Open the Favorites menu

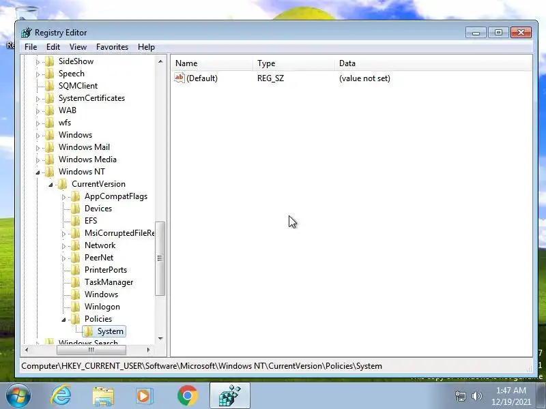[112, 47]
